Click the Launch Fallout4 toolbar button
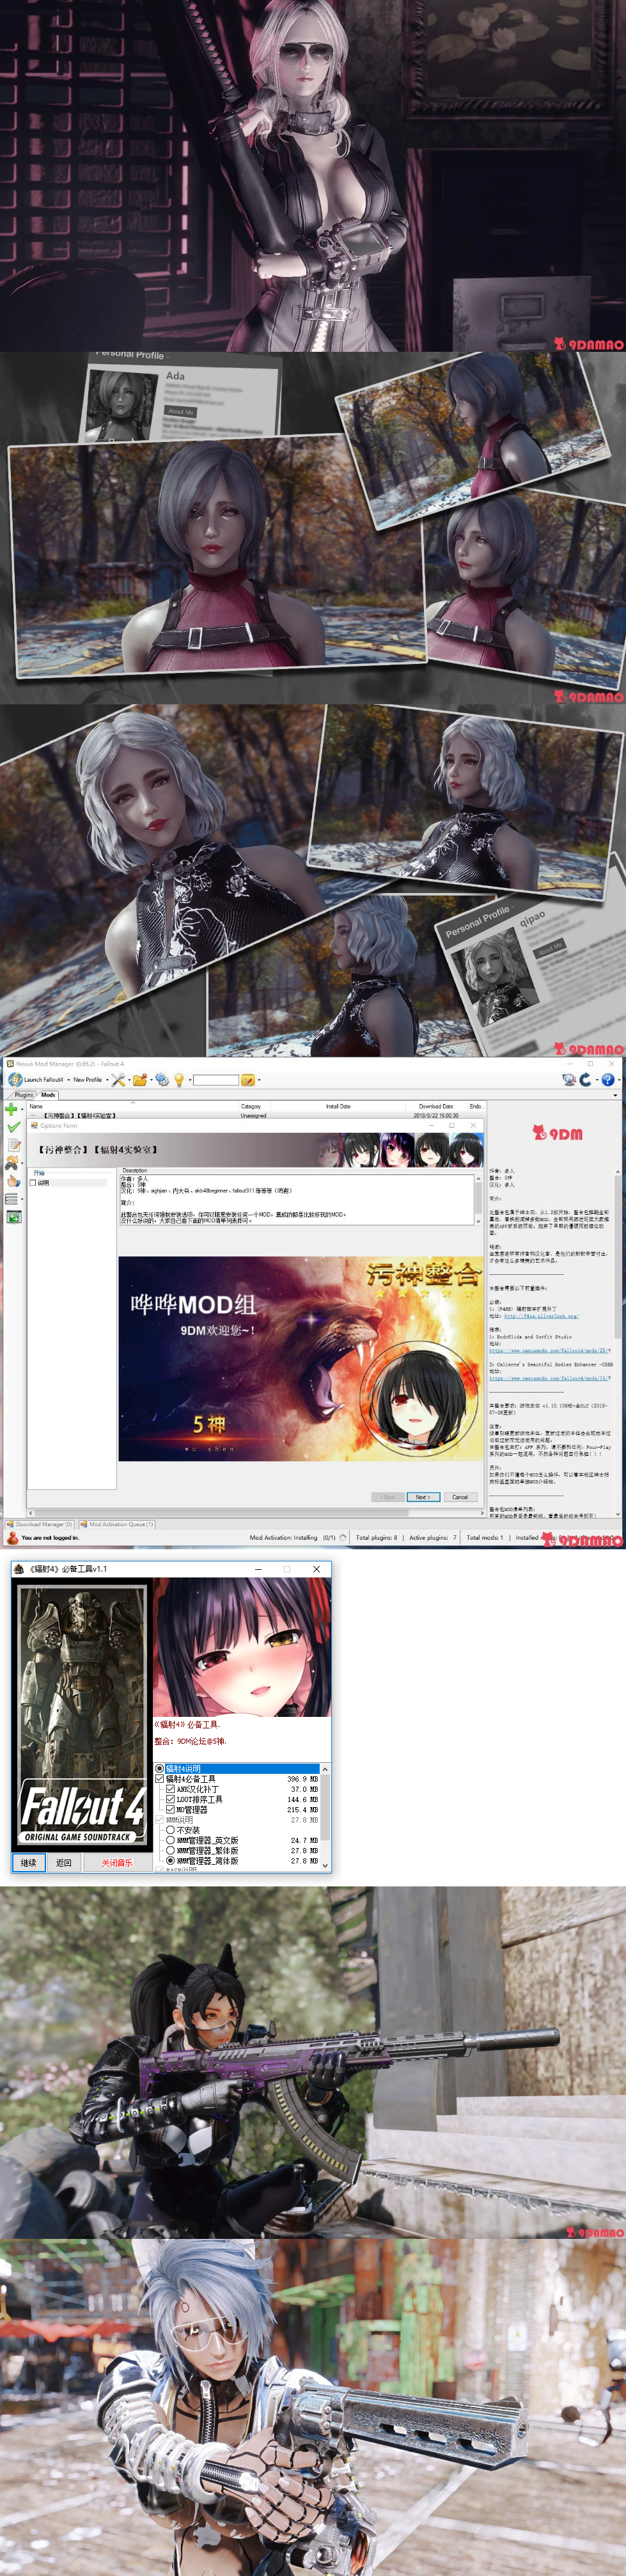Viewport: 626px width, 2576px height. pos(36,1080)
